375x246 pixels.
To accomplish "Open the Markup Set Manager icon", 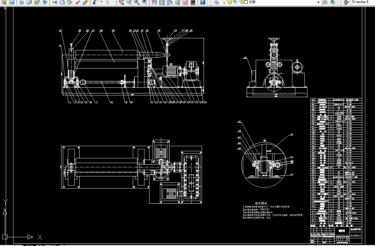I will (x=185, y=2).
